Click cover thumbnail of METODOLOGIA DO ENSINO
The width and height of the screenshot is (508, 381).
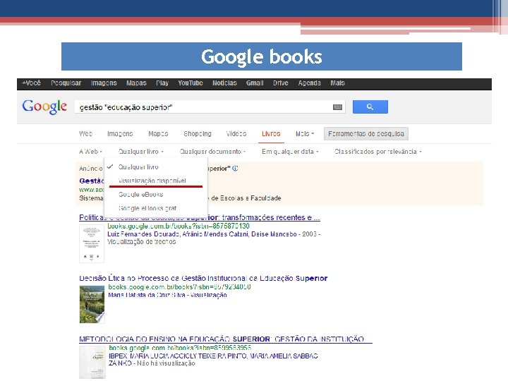(x=92, y=362)
